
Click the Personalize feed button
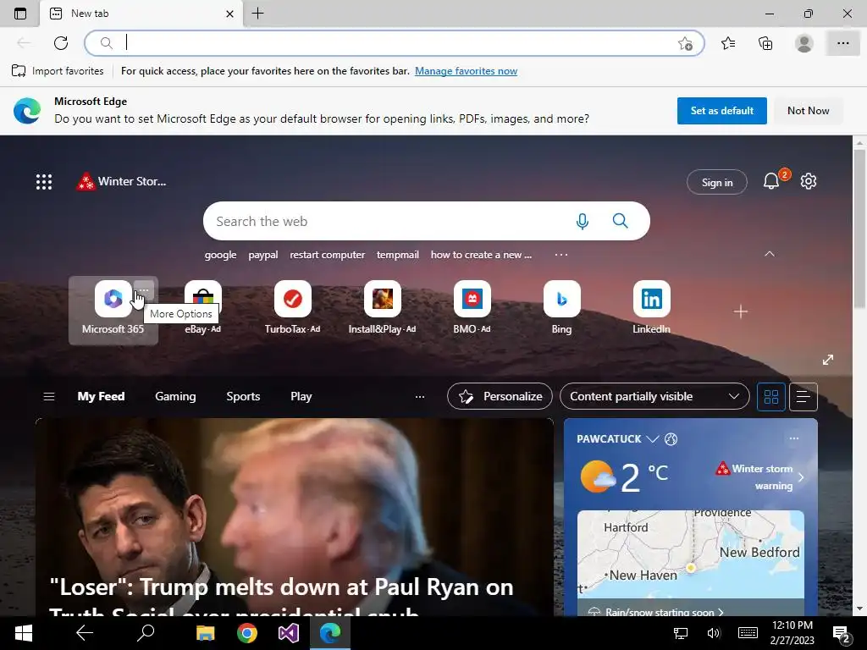click(500, 396)
